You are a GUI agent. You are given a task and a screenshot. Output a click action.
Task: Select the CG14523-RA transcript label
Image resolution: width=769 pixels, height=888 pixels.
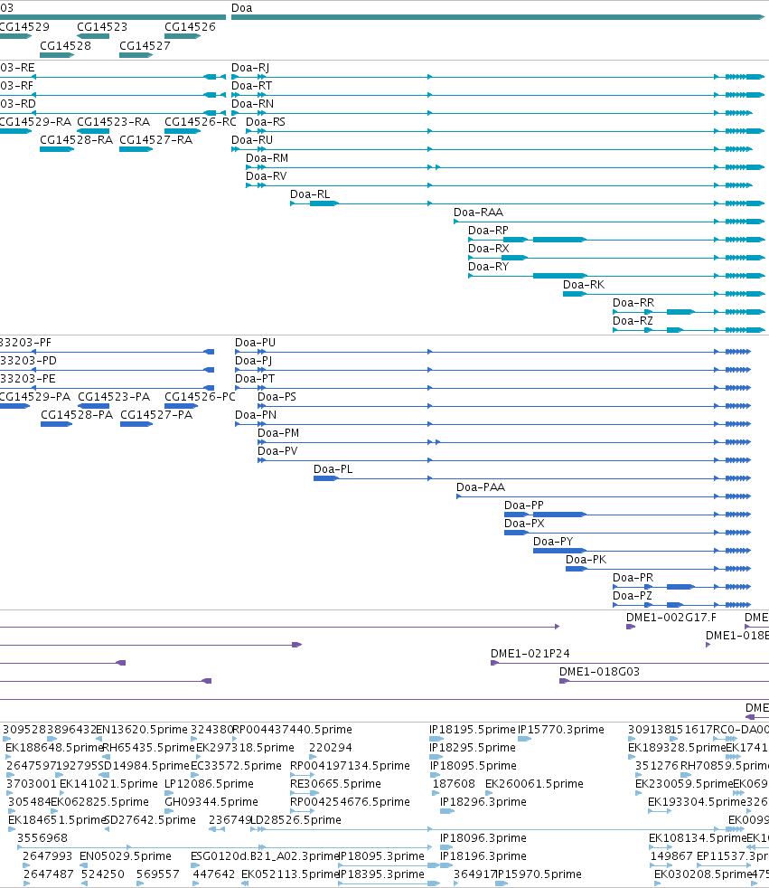(x=113, y=122)
